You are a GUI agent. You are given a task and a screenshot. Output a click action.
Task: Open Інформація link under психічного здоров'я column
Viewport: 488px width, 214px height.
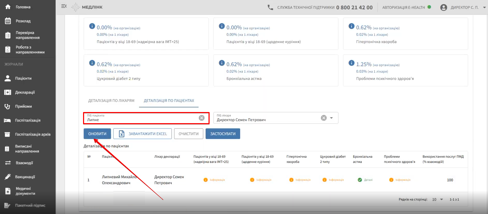coord(400,180)
